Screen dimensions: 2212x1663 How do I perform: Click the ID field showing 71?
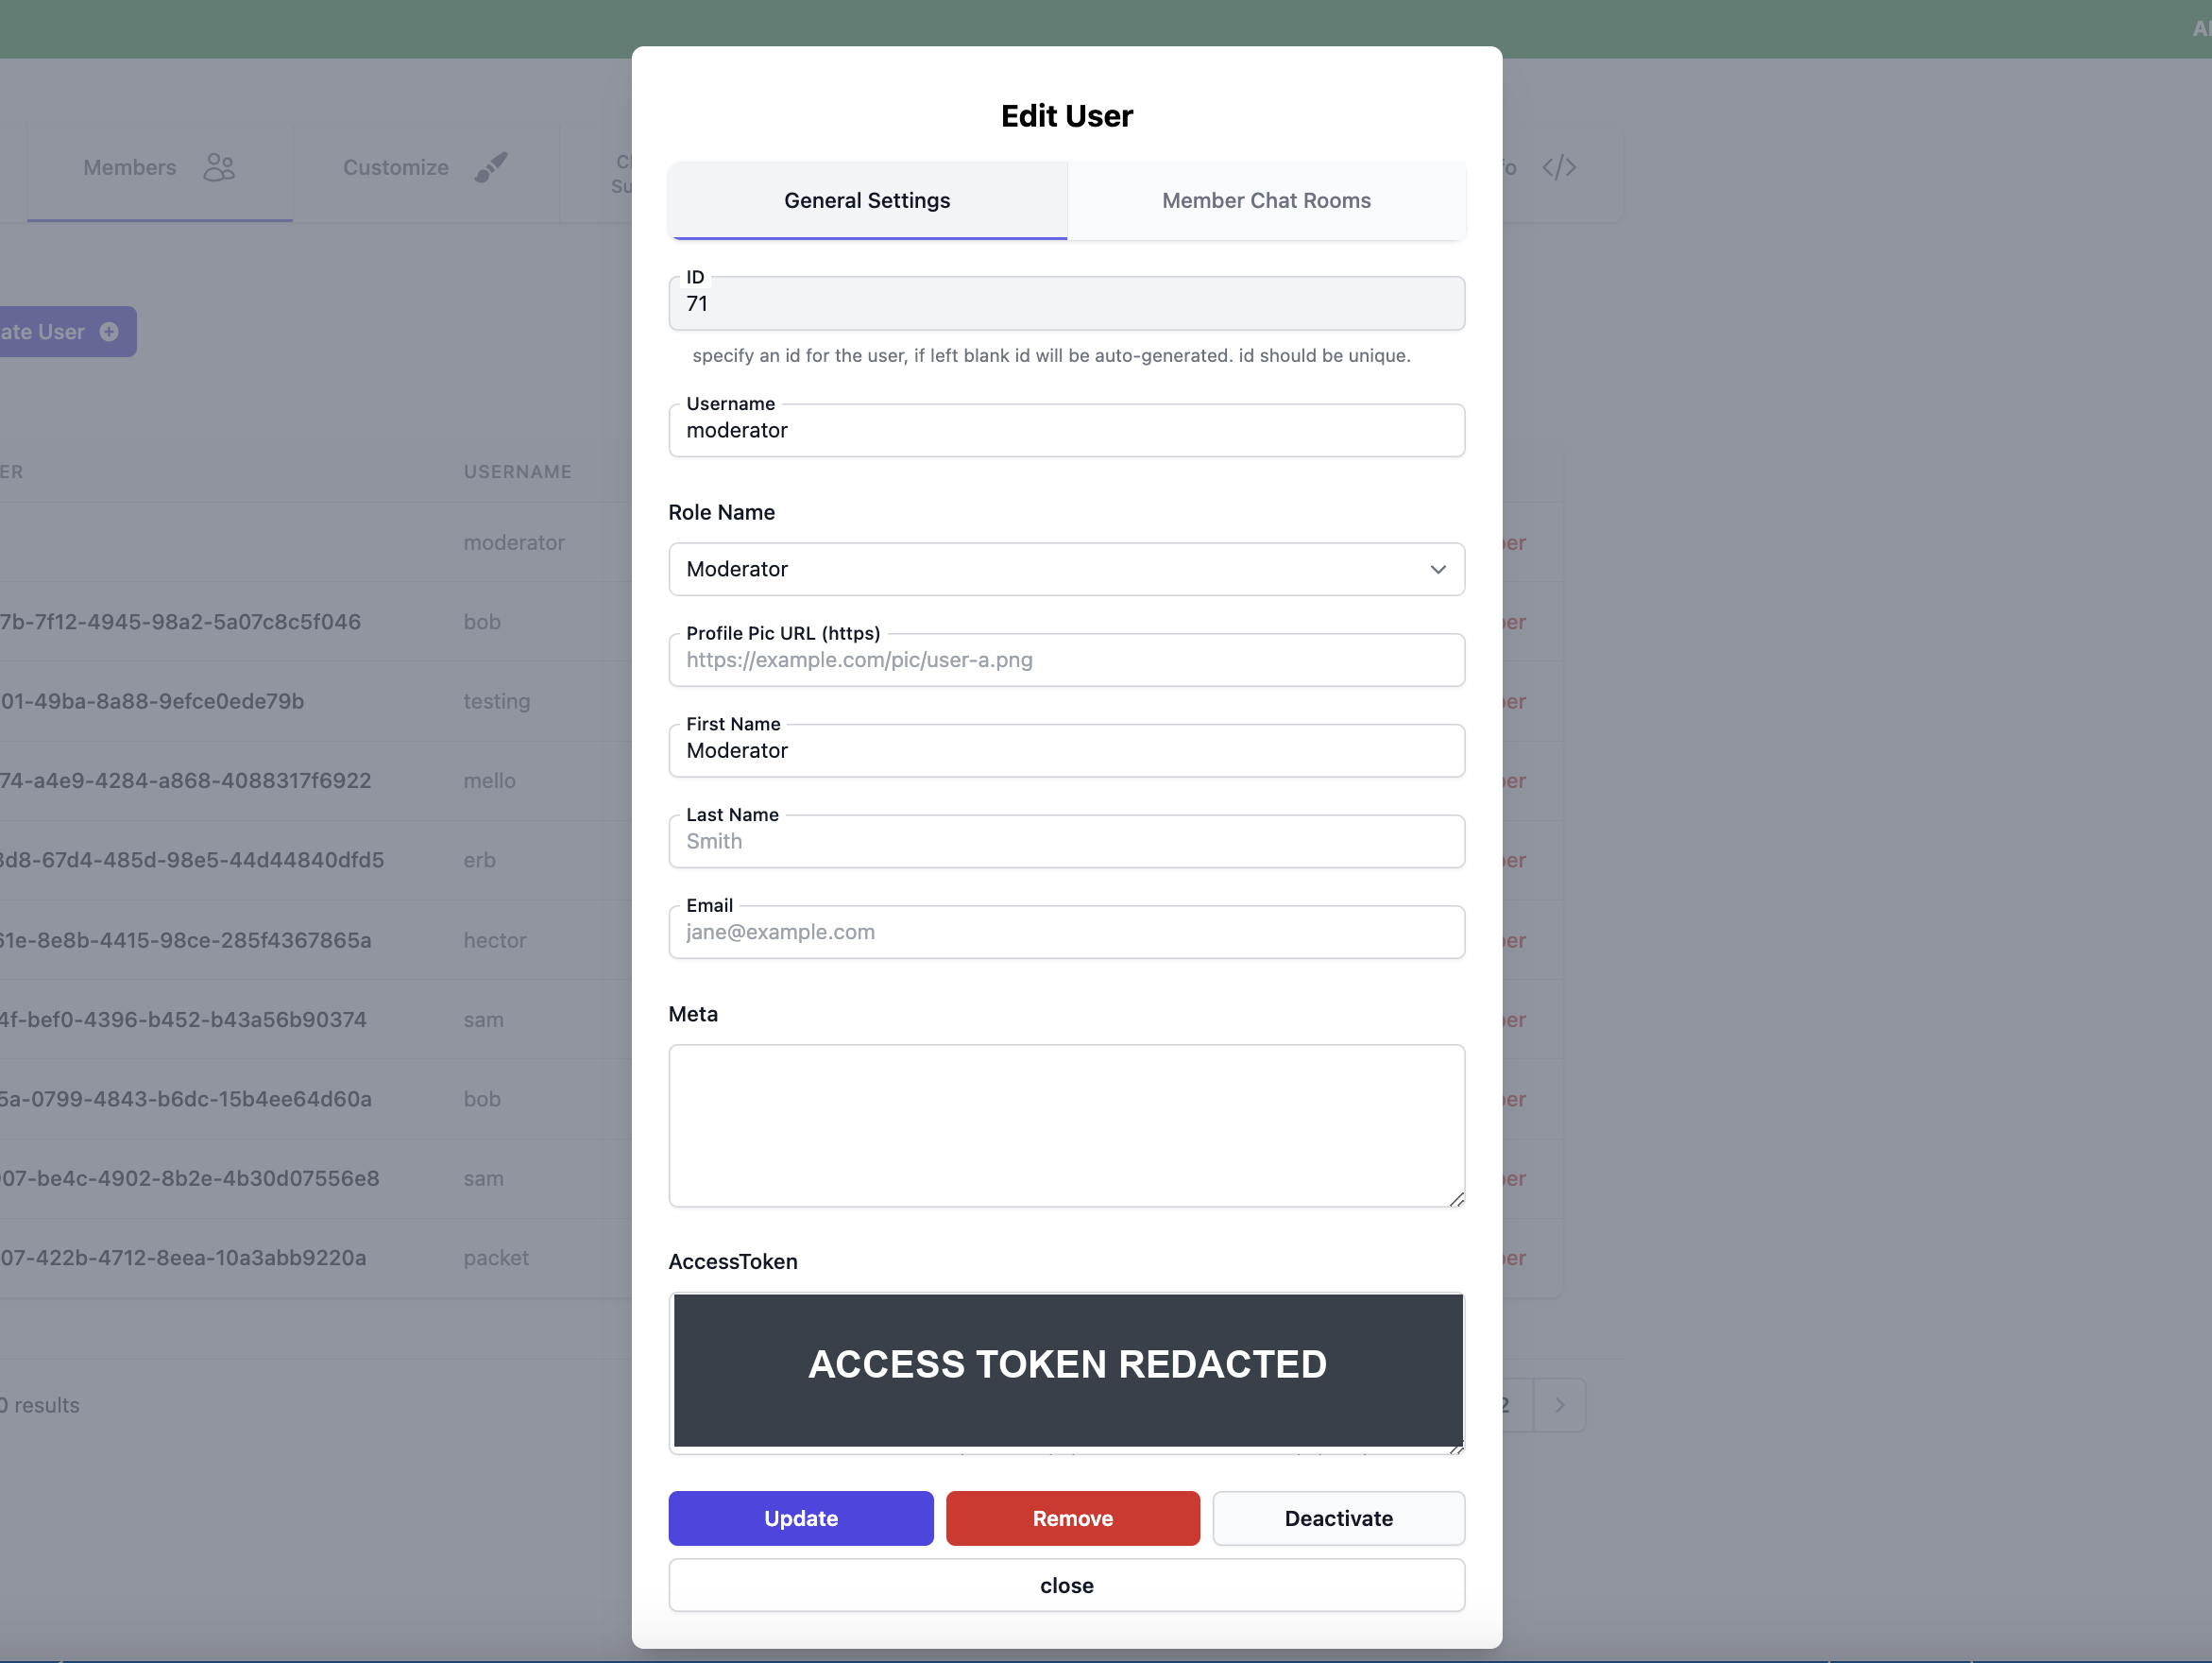click(1066, 303)
